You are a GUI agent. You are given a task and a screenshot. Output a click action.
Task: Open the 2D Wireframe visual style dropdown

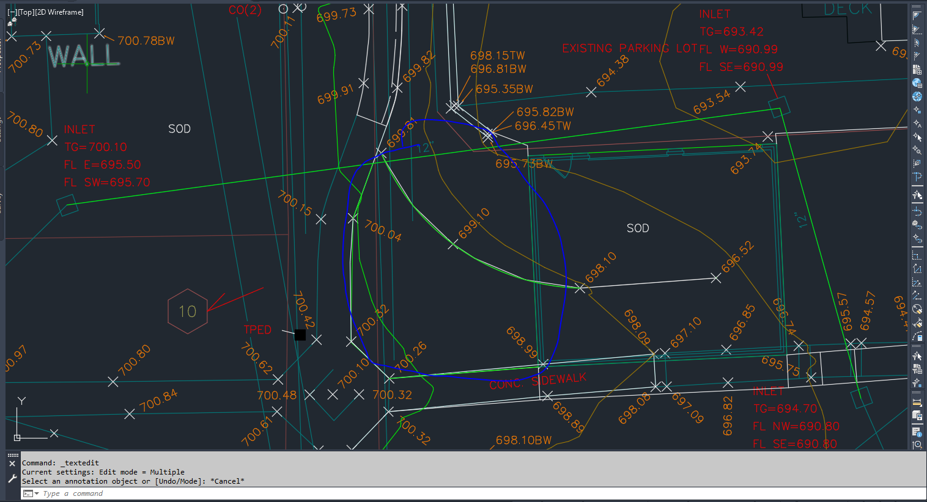[x=61, y=12]
